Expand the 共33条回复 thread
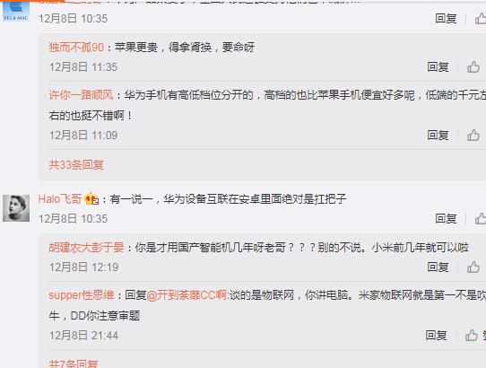The height and width of the screenshot is (368, 486). pos(76,165)
